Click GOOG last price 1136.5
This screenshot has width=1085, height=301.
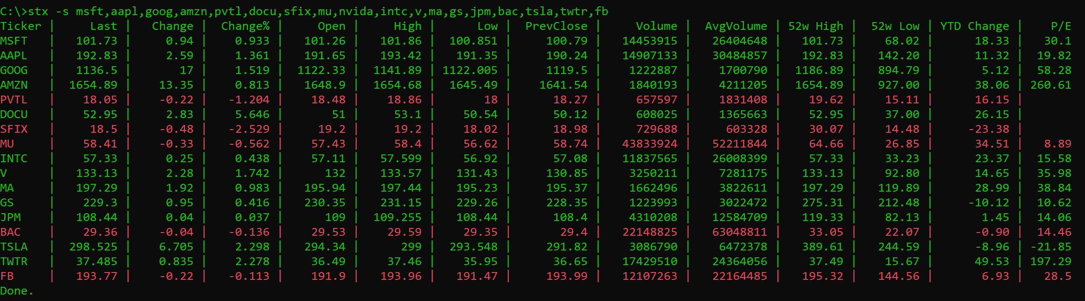[x=97, y=70]
